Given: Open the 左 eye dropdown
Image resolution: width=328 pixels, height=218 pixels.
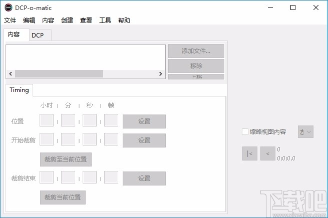Looking at the screenshot, I should (x=305, y=132).
